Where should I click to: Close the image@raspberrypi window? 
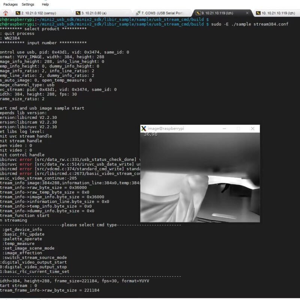252,129
